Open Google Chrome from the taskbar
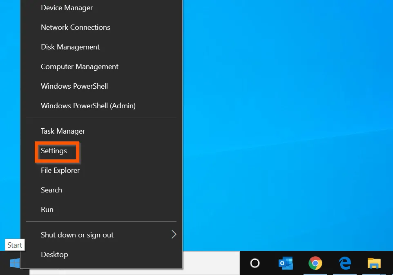The height and width of the screenshot is (275, 393). pyautogui.click(x=315, y=263)
